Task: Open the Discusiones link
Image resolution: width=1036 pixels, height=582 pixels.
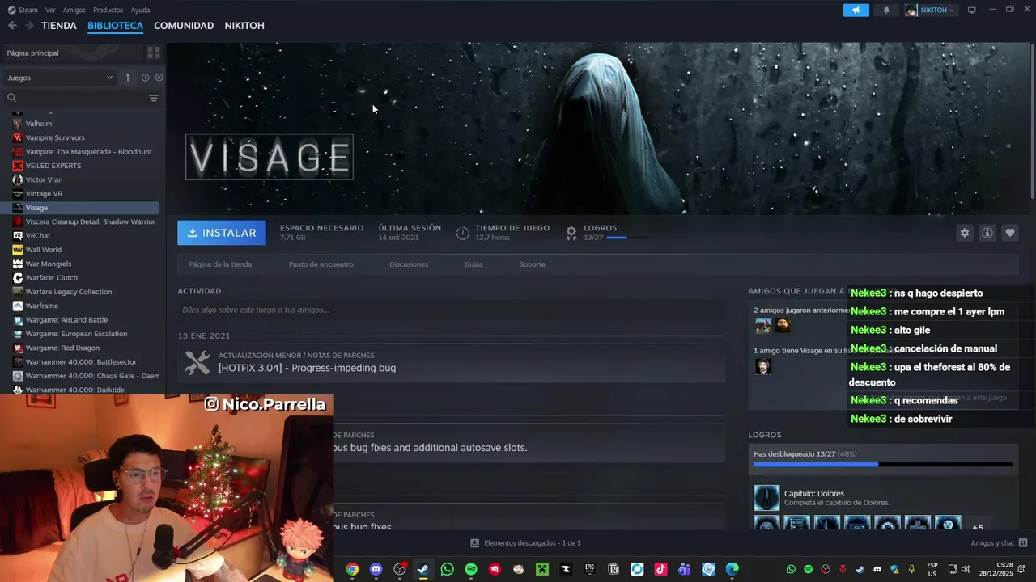Action: (409, 264)
